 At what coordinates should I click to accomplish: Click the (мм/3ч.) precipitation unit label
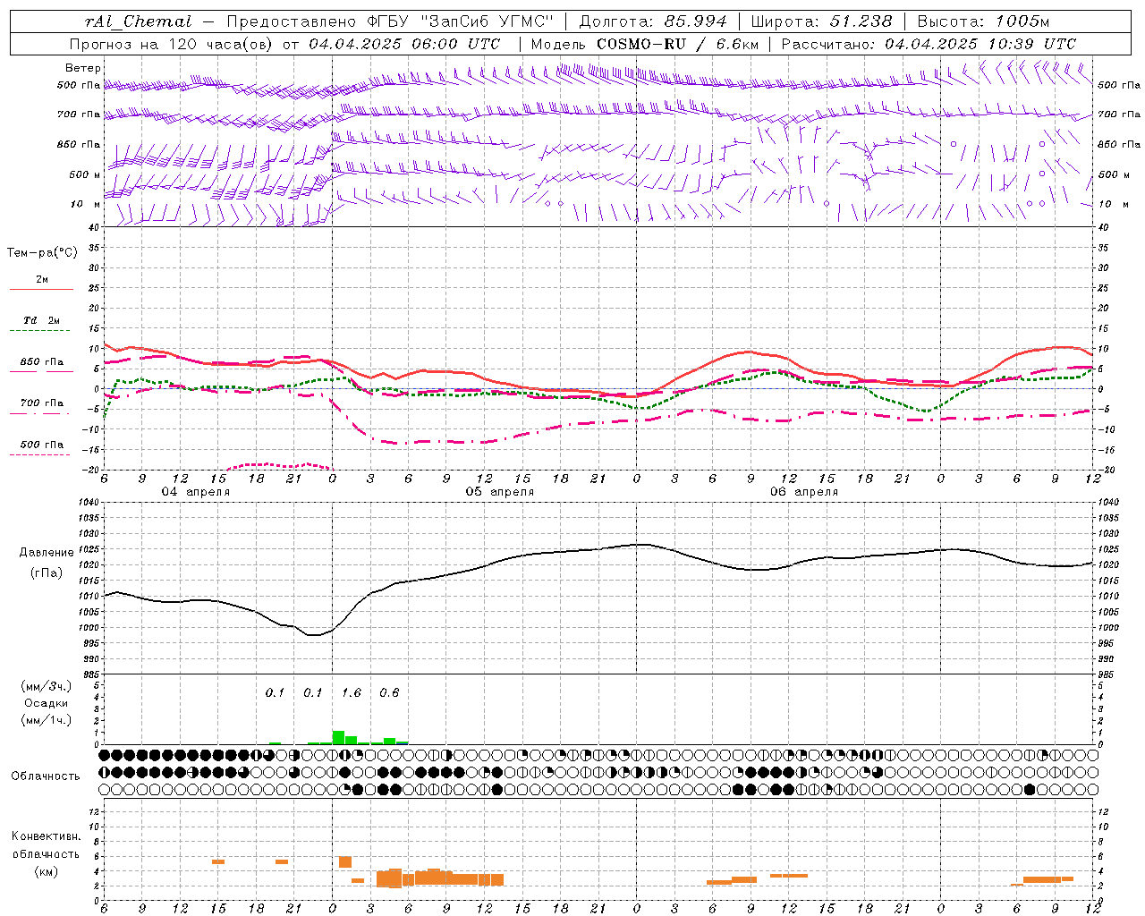(x=46, y=686)
